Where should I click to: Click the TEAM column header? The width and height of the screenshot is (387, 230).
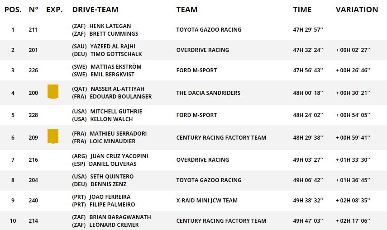(187, 9)
